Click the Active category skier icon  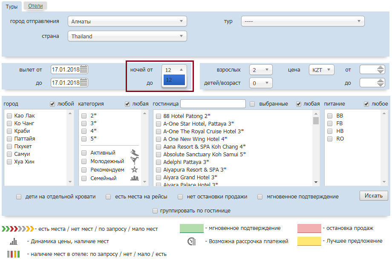pos(135,153)
